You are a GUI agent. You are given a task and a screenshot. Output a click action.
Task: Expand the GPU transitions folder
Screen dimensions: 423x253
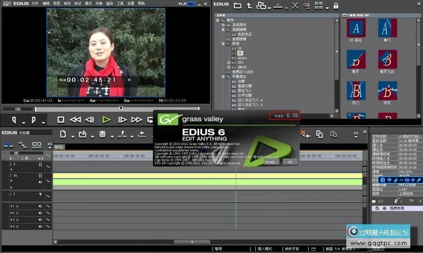pos(229,62)
